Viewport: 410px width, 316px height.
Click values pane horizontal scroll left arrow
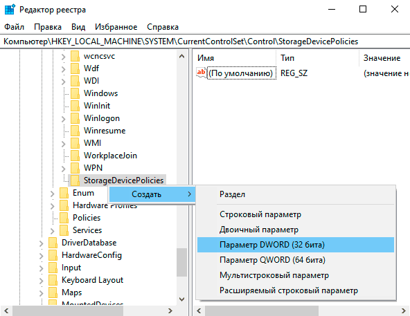199,310
